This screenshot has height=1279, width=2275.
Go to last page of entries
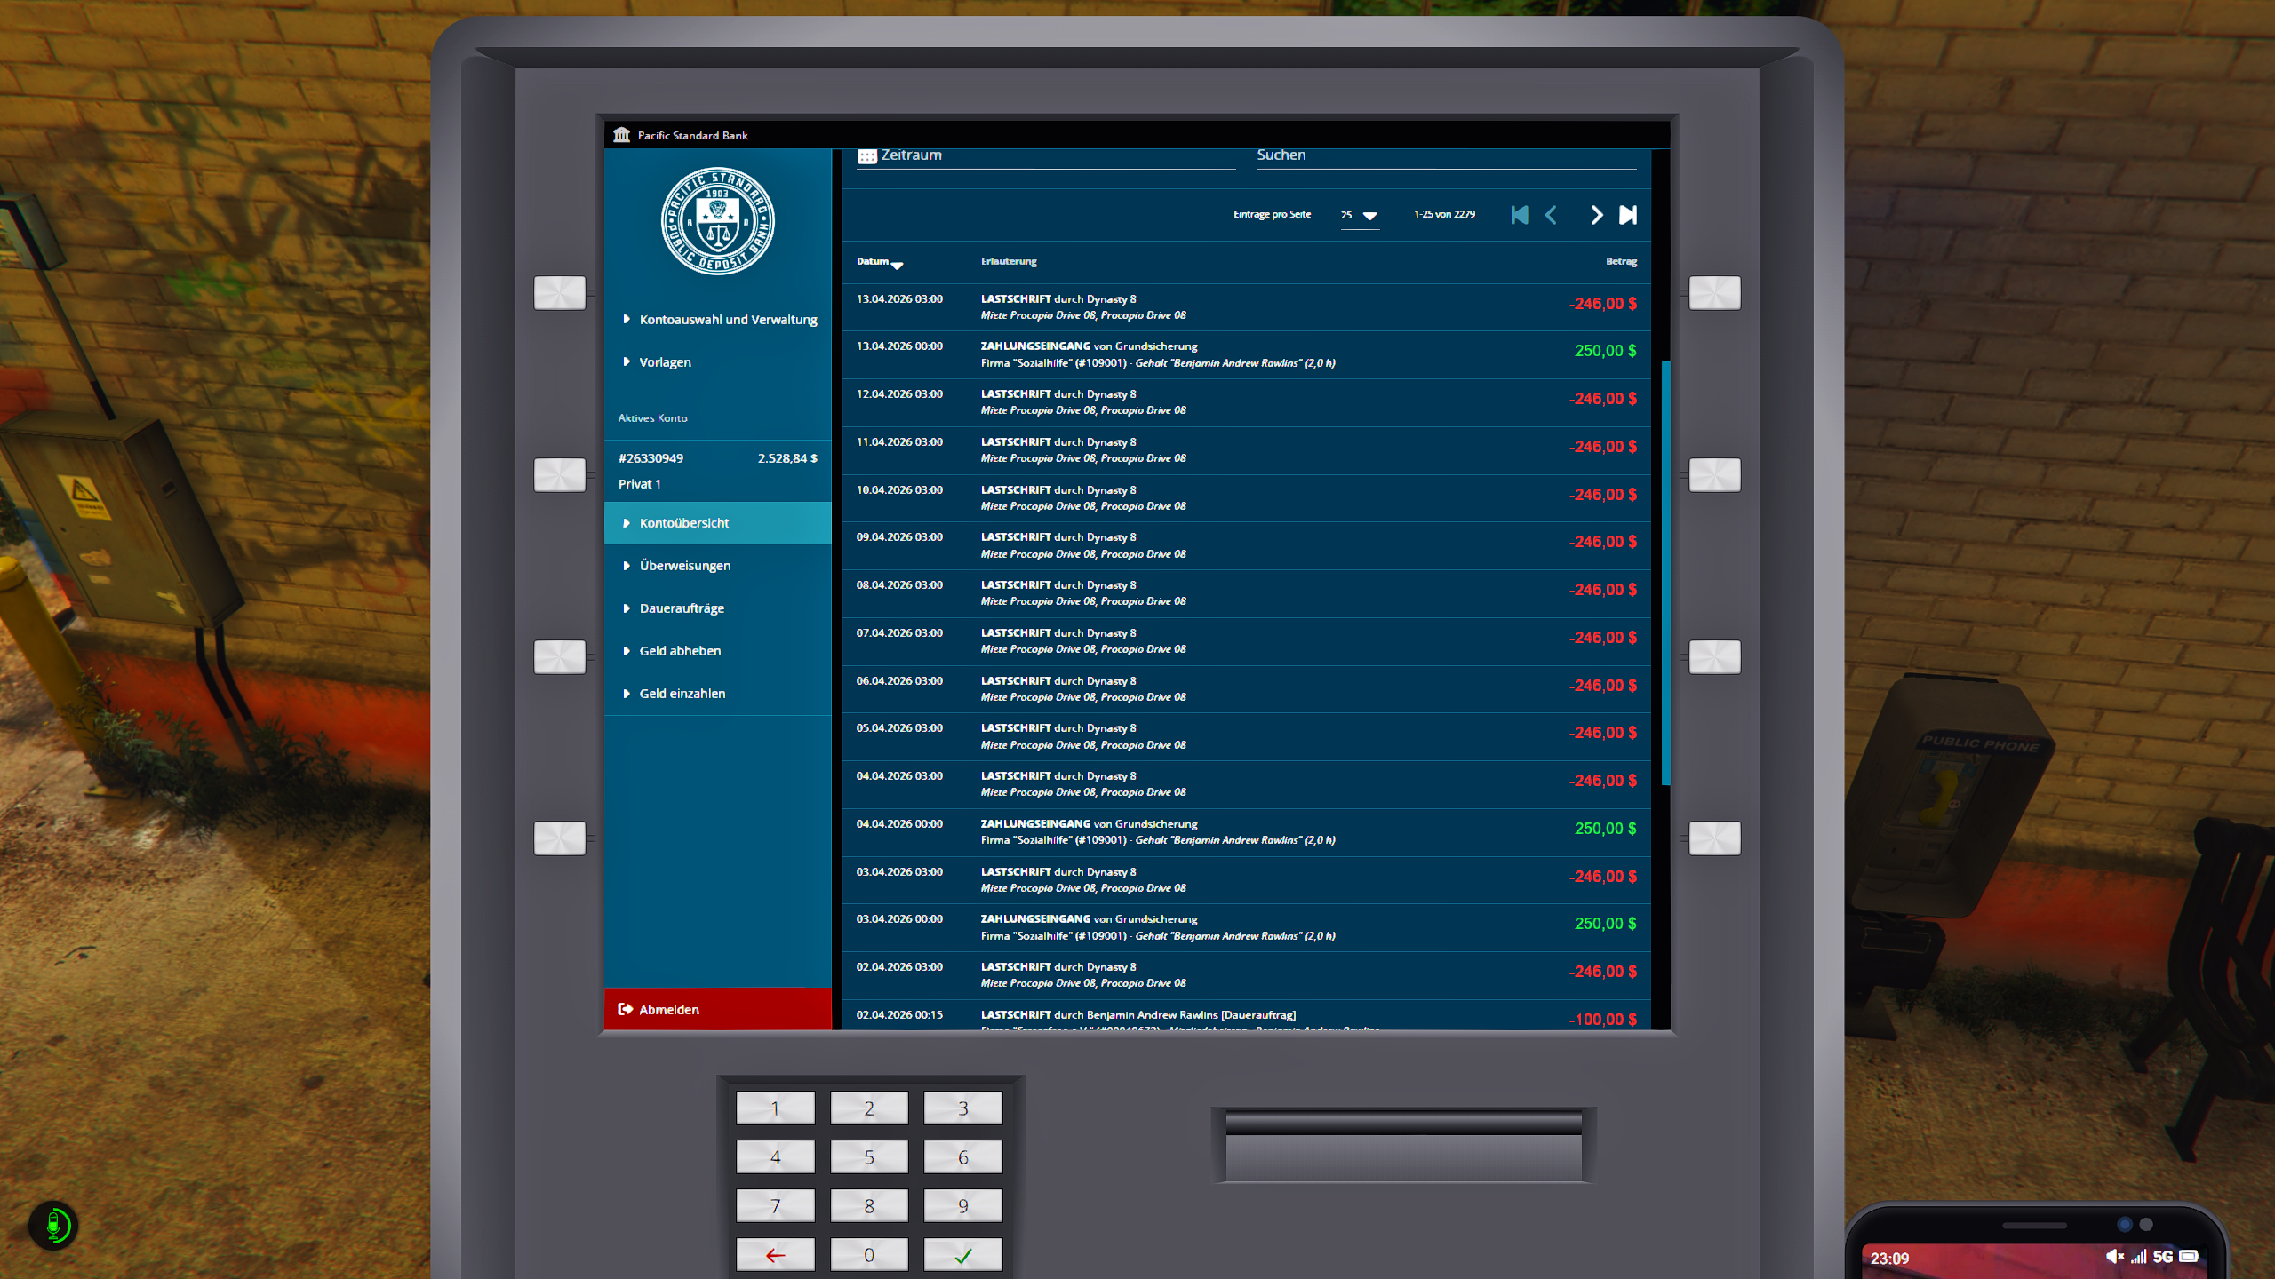click(x=1627, y=215)
